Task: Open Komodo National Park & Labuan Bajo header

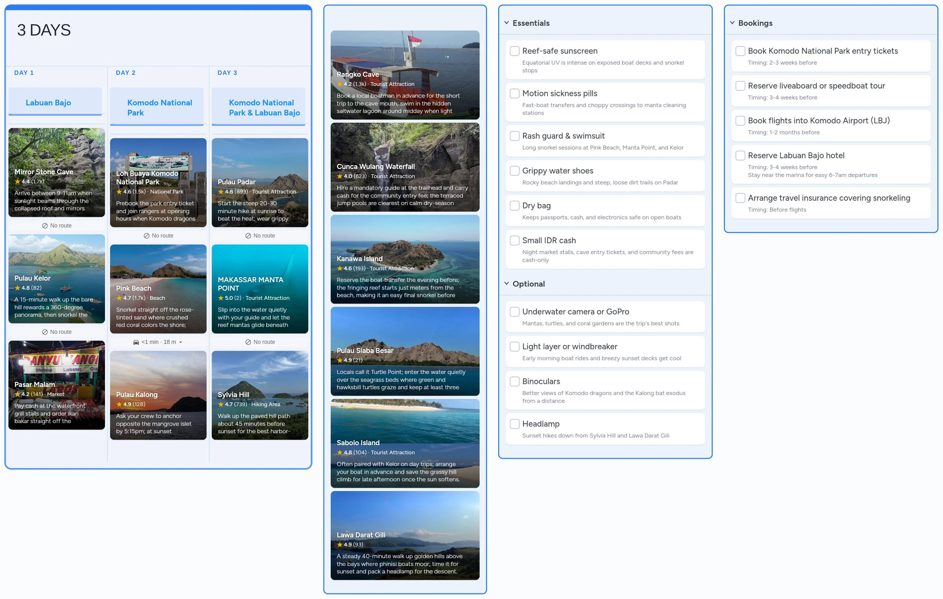Action: [x=258, y=107]
